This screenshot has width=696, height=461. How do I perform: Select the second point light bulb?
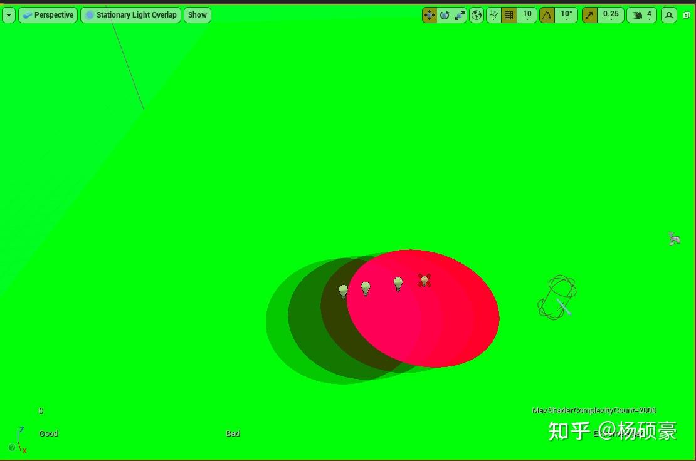point(366,288)
